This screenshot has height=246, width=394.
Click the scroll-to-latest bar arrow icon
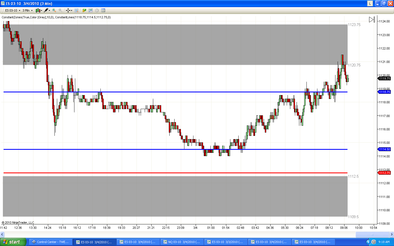[x=372, y=20]
